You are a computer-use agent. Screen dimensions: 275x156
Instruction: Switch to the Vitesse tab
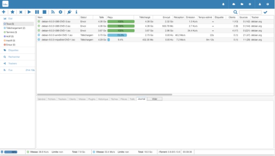pyautogui.click(x=82, y=99)
